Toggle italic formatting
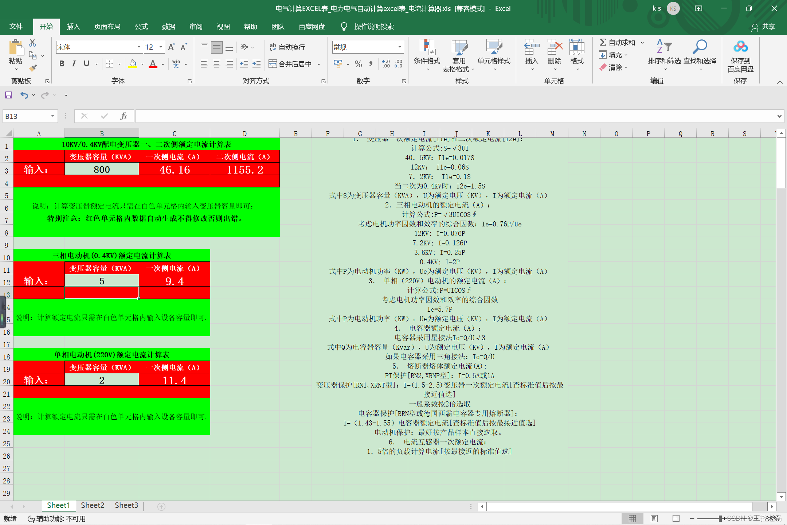Screen dimensions: 787x525 pos(74,64)
